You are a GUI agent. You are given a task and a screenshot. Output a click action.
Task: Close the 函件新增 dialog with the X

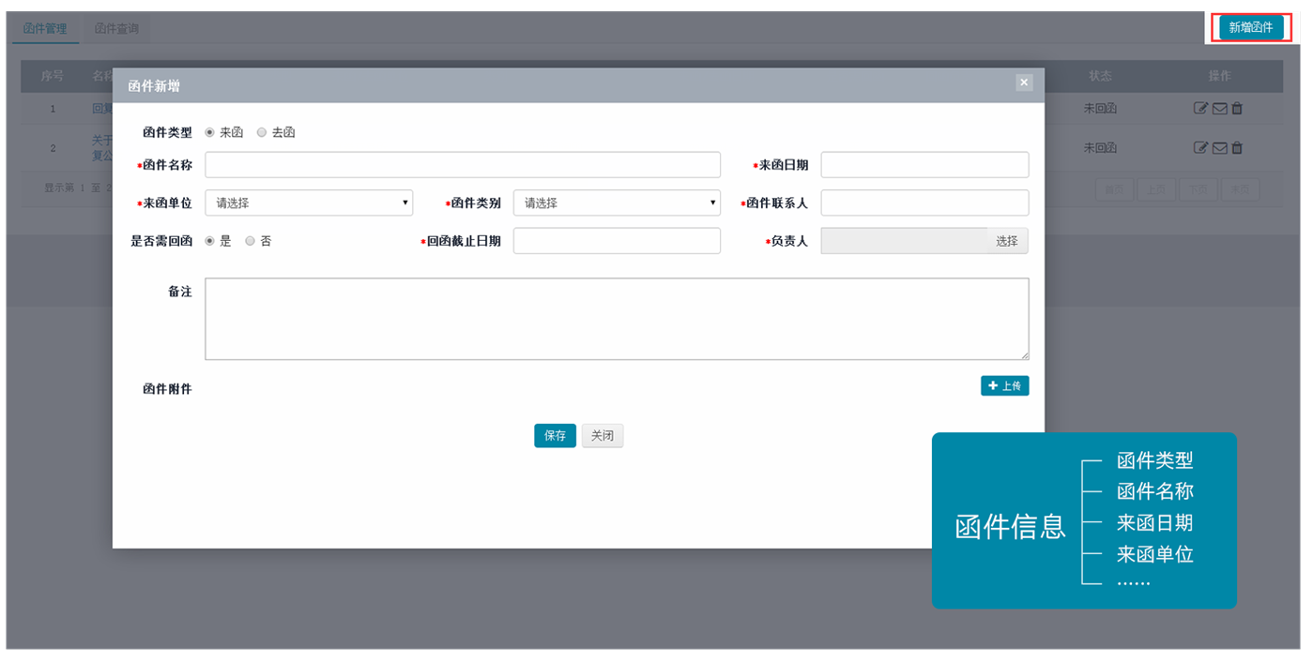tap(1024, 83)
